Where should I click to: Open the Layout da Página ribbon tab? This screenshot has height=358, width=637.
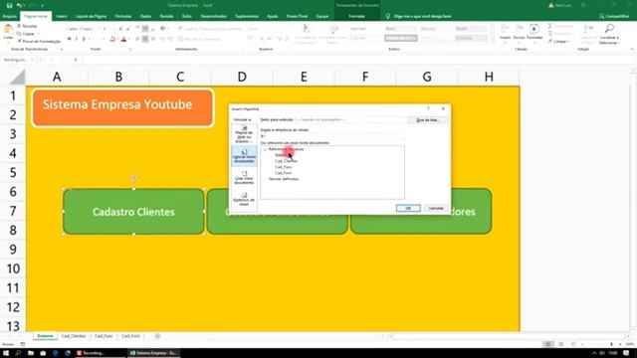91,16
